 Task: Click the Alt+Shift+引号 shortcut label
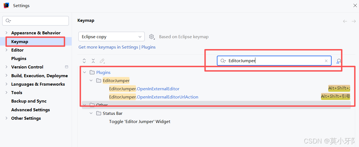pos(335,96)
